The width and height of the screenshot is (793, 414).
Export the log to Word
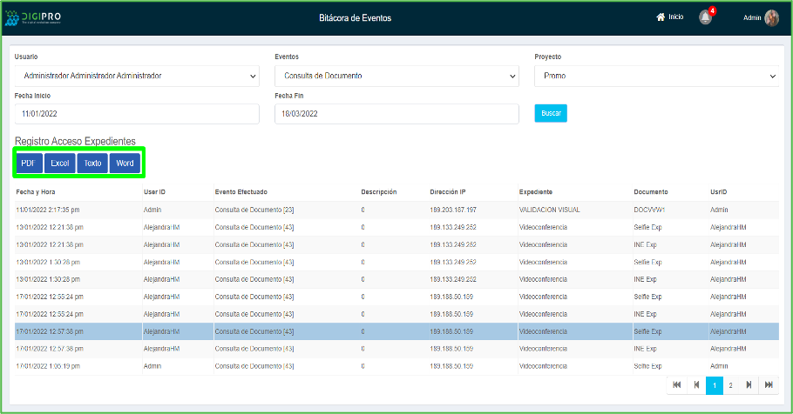pos(125,164)
